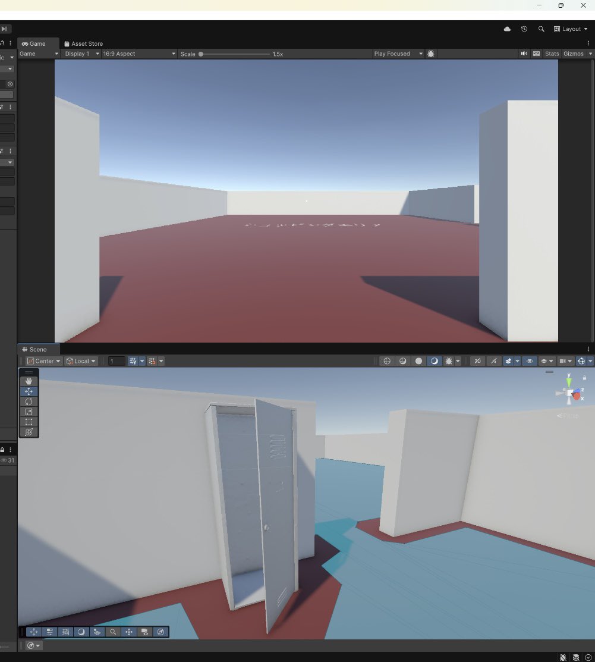The width and height of the screenshot is (595, 662).
Task: Select the Move tool in Scene
Action: click(29, 391)
